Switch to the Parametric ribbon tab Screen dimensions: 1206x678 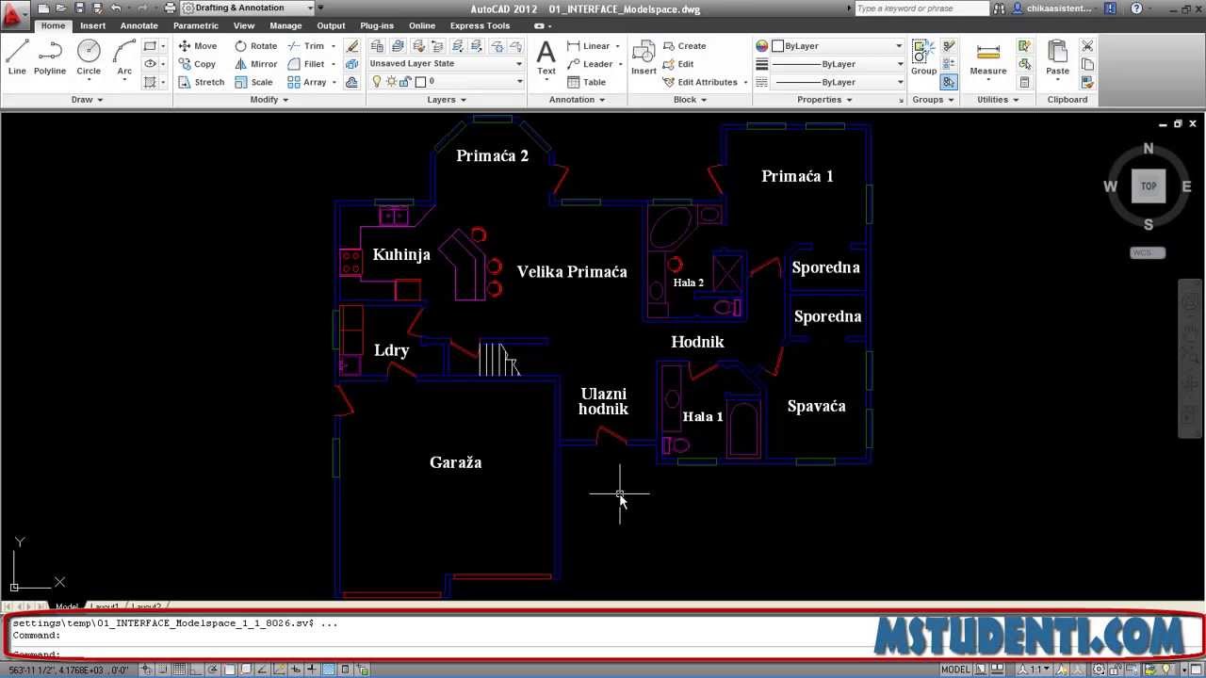pos(195,25)
